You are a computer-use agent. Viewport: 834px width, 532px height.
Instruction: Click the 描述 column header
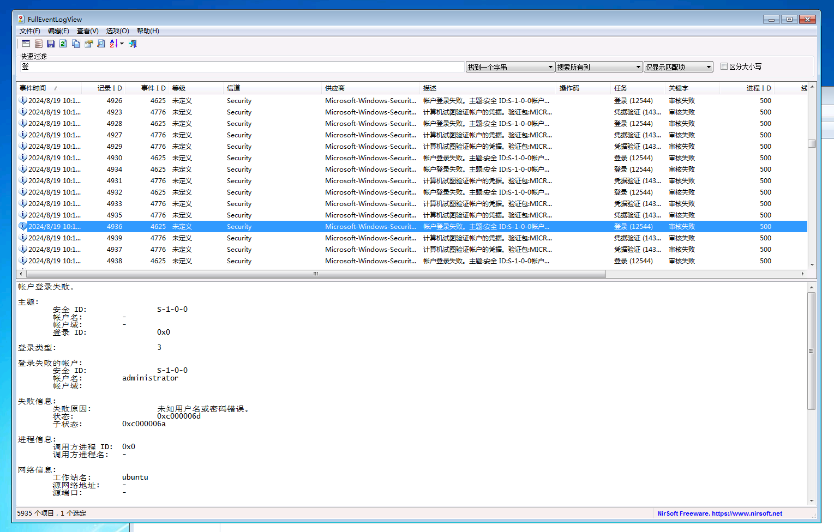pyautogui.click(x=488, y=88)
